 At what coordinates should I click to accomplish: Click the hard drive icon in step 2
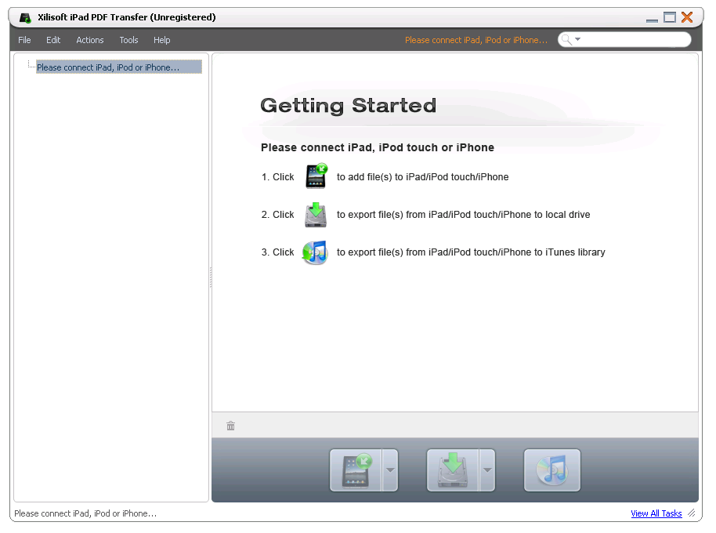tap(316, 215)
